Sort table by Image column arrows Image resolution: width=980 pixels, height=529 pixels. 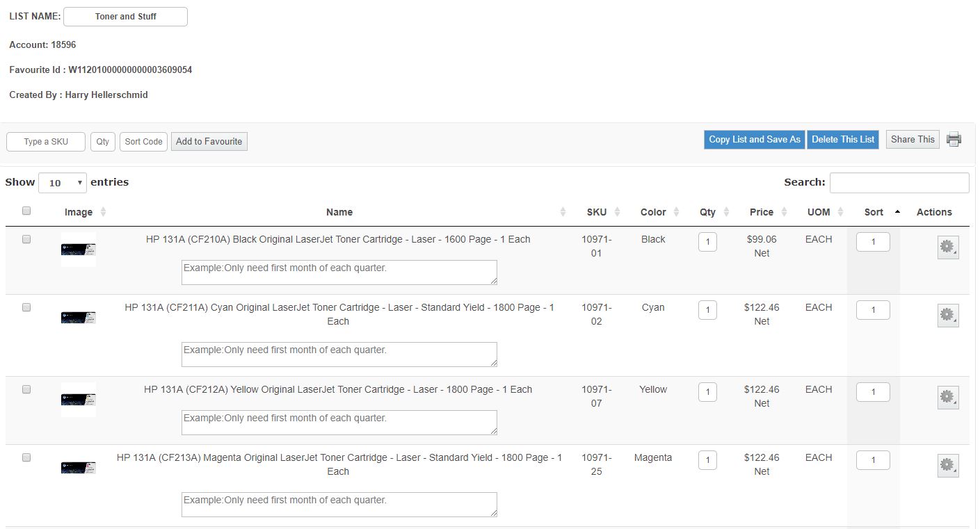104,212
